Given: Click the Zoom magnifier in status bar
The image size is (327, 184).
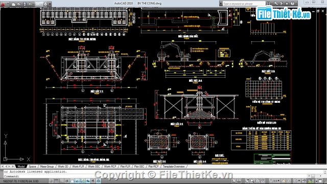Looking at the screenshot, I should pyautogui.click(x=252, y=181).
